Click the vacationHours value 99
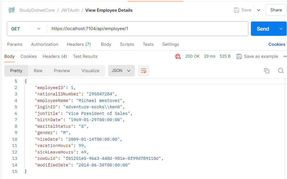 pyautogui.click(x=81, y=145)
